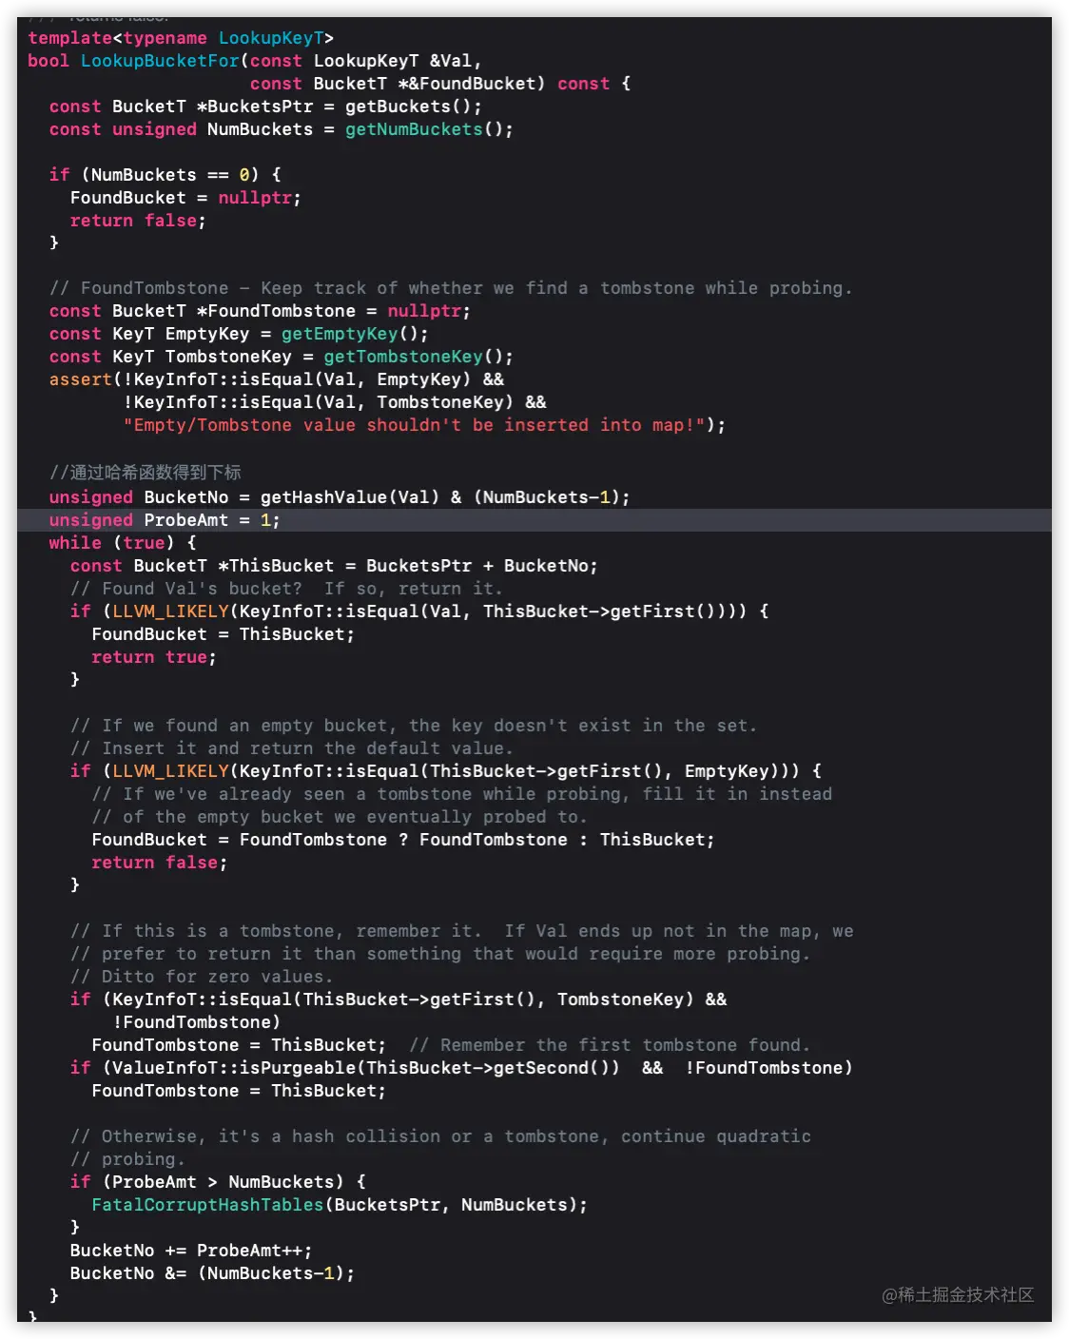This screenshot has height=1339, width=1069.
Task: Click 'getTombstoneKey' call
Action: [x=403, y=357]
